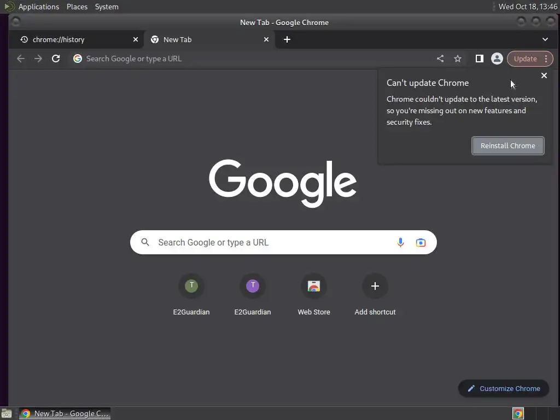Click Chrome icon in bottom-right tray
This screenshot has width=560, height=420.
tap(518, 413)
